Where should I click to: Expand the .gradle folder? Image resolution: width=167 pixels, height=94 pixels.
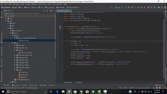[6, 16]
